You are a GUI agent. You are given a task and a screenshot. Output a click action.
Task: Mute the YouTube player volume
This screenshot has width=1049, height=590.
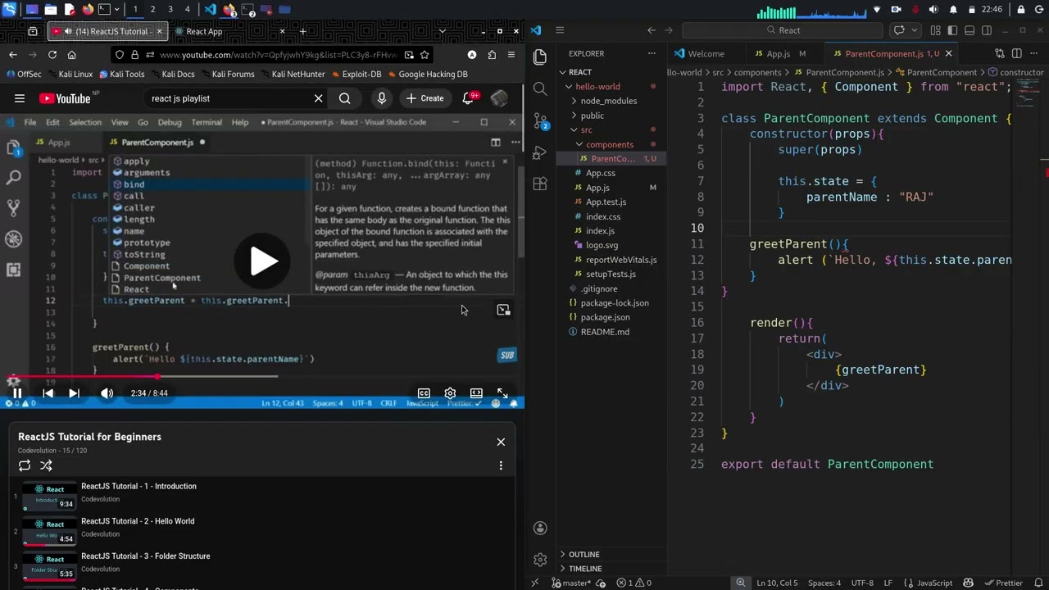pyautogui.click(x=107, y=393)
